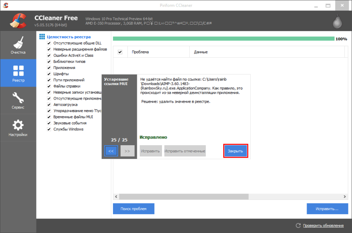This screenshot has height=233, width=352.
Task: Click the horizontal scrollbar right arrow
Action: click(345, 196)
